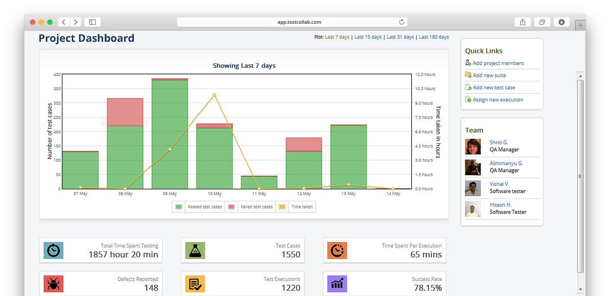Screen dimensions: 610x296
Task: Toggle the Safari sidebar button
Action: pyautogui.click(x=92, y=22)
